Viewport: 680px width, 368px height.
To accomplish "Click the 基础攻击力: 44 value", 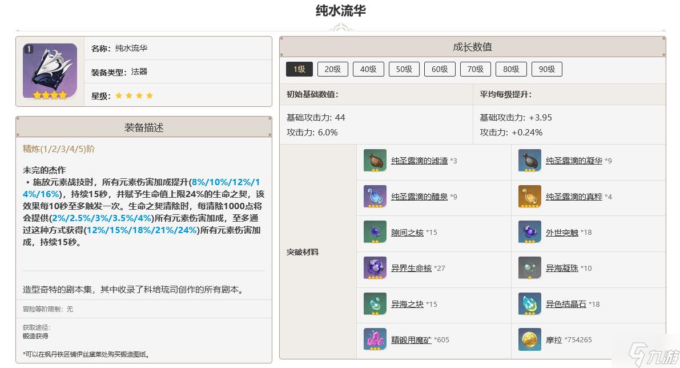I will pyautogui.click(x=316, y=118).
